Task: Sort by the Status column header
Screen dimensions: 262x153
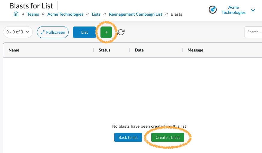Action: coord(104,50)
